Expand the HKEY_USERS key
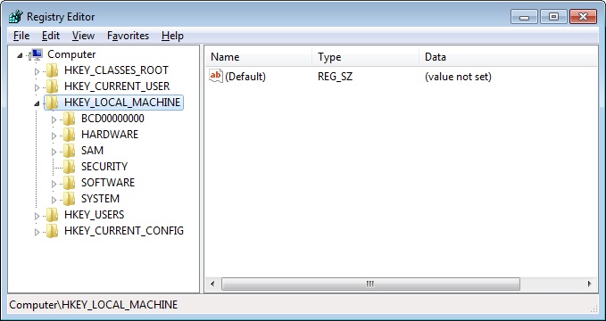This screenshot has width=606, height=321. click(37, 216)
